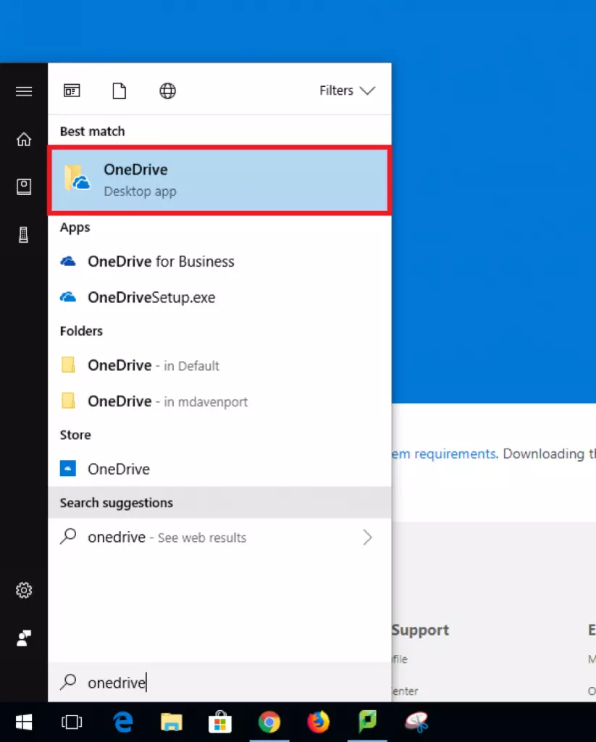The height and width of the screenshot is (742, 596).
Task: Open OneDrive folder in Default
Action: 219,365
